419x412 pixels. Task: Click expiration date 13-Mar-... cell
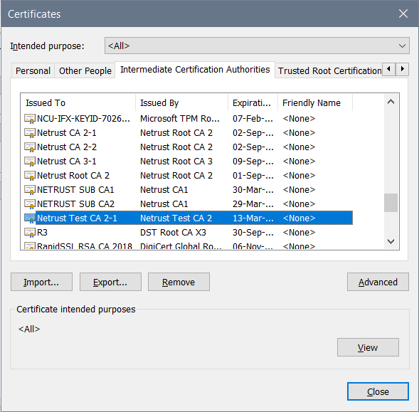253,218
